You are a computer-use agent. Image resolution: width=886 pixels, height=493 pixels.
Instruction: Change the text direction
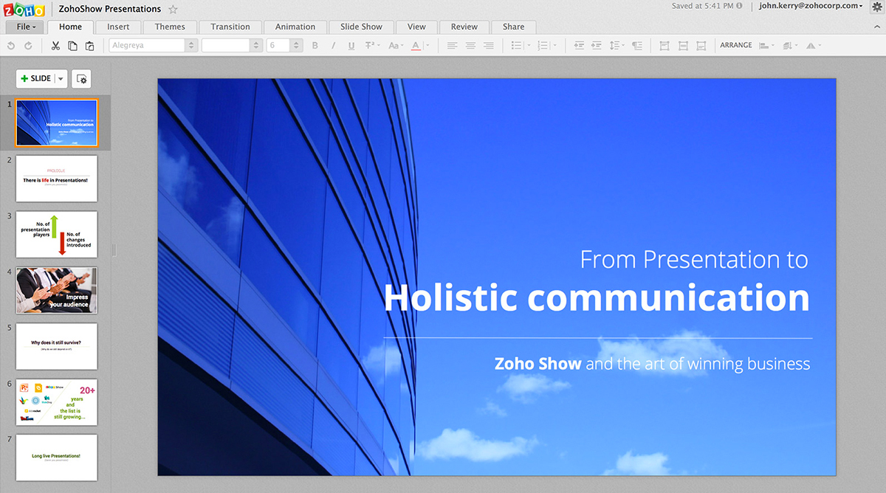[x=636, y=46]
